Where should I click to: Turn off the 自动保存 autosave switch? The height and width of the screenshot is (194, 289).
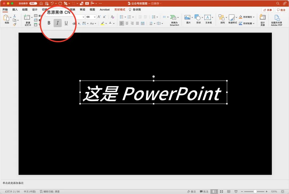33,3
